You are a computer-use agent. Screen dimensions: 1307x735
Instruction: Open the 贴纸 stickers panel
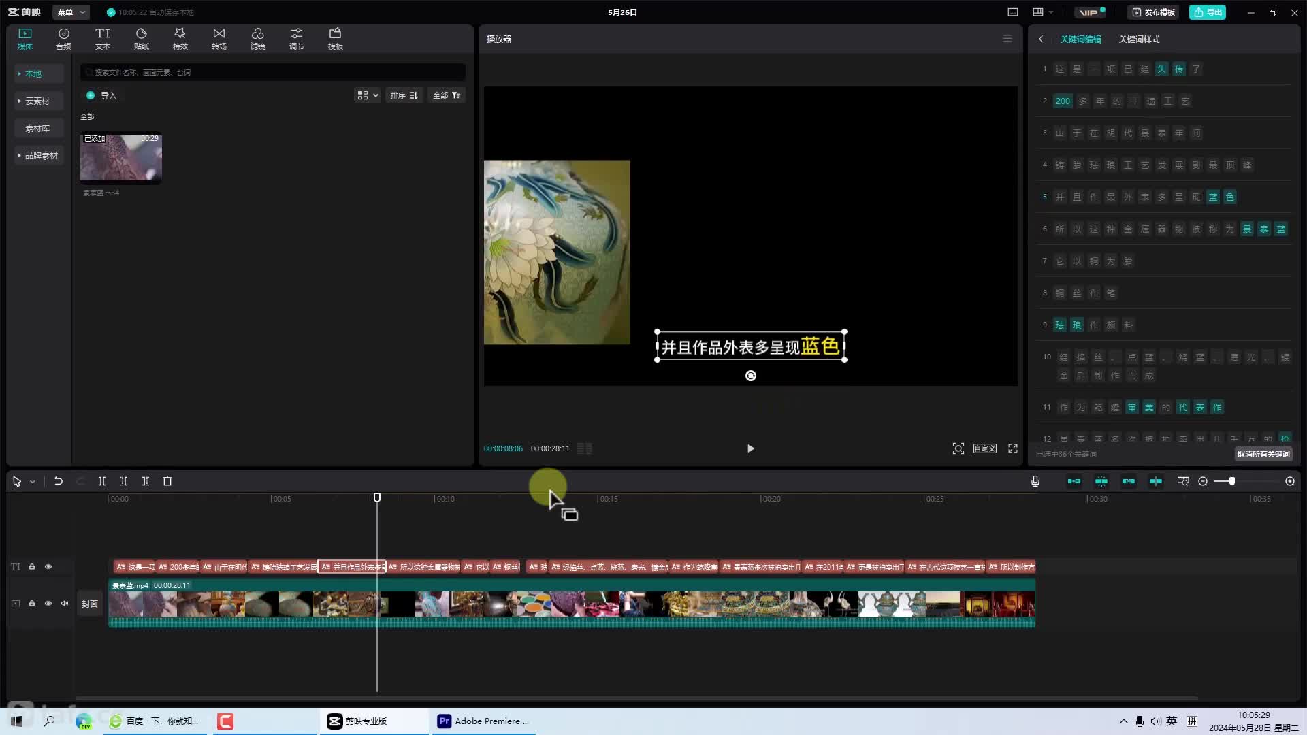141,39
